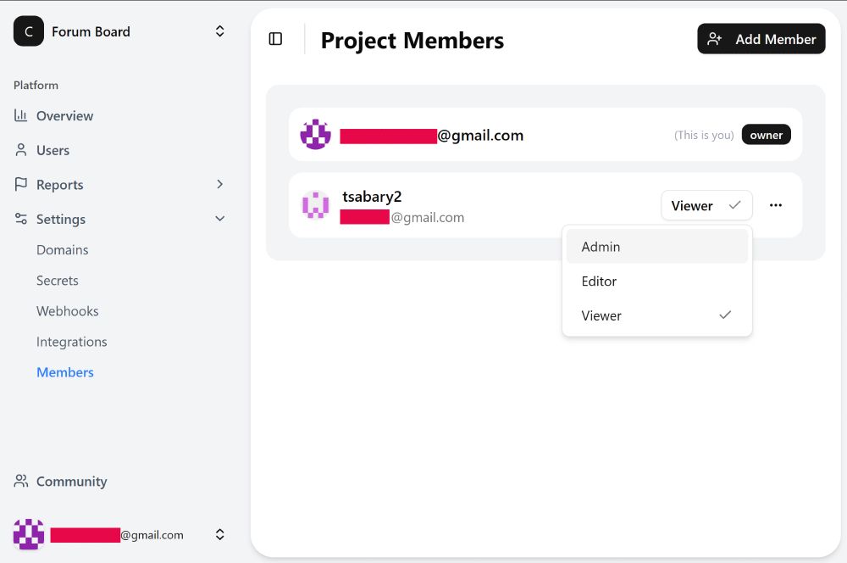
Task: Expand the Reports submenu chevron
Action: pyautogui.click(x=219, y=184)
